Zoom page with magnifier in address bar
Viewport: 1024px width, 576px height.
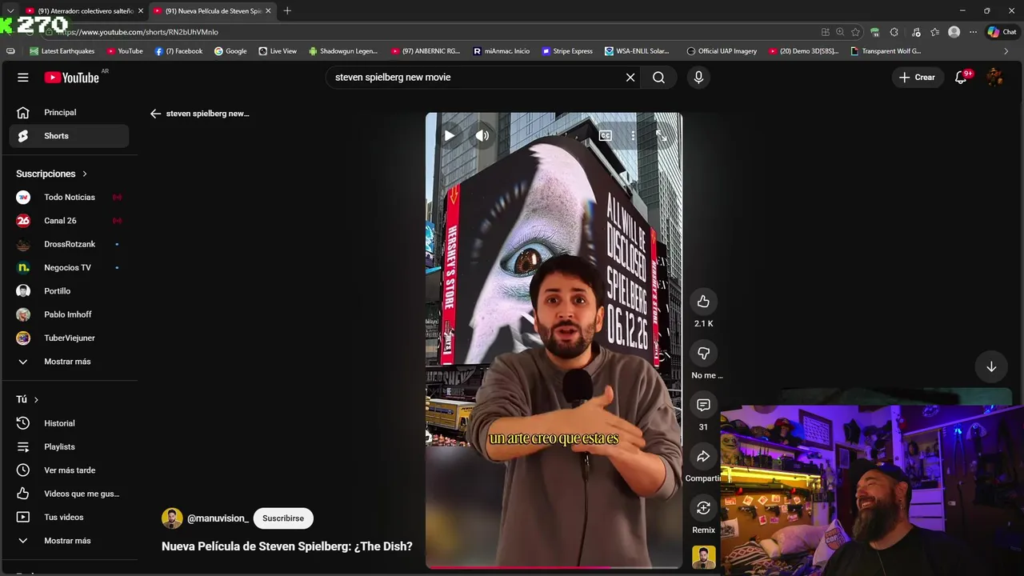point(840,32)
